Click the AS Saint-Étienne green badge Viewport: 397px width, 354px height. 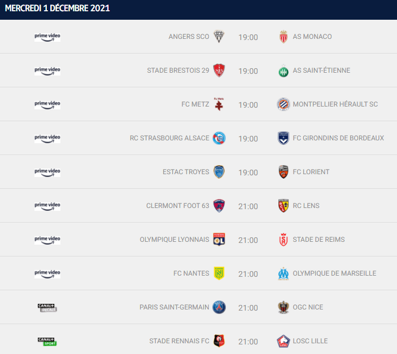[x=283, y=70]
